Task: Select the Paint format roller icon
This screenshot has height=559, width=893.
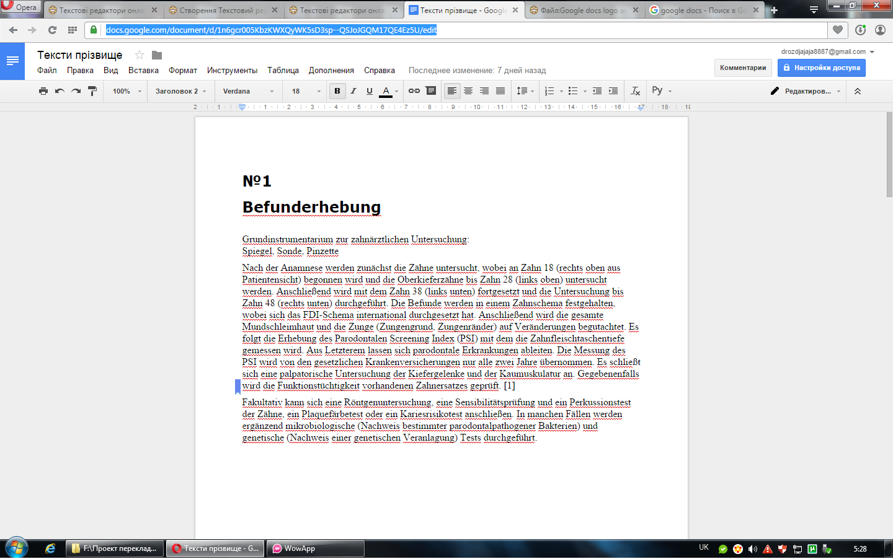Action: point(92,91)
